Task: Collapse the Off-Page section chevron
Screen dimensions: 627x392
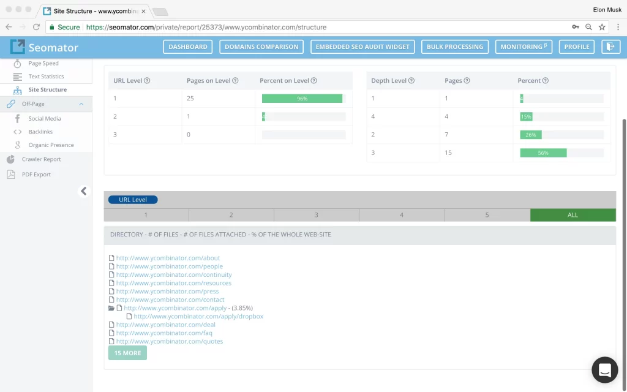Action: (81, 104)
